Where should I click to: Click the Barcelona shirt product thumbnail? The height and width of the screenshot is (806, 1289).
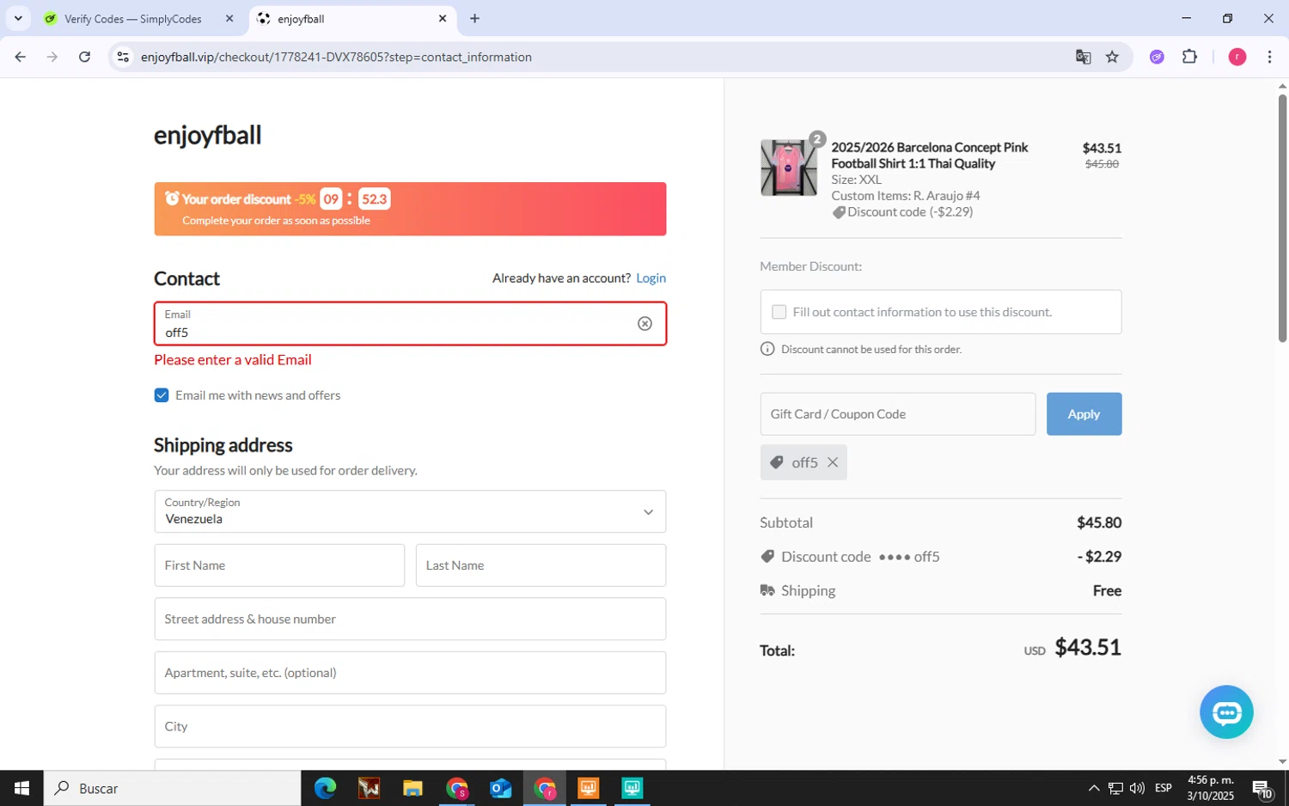point(788,168)
